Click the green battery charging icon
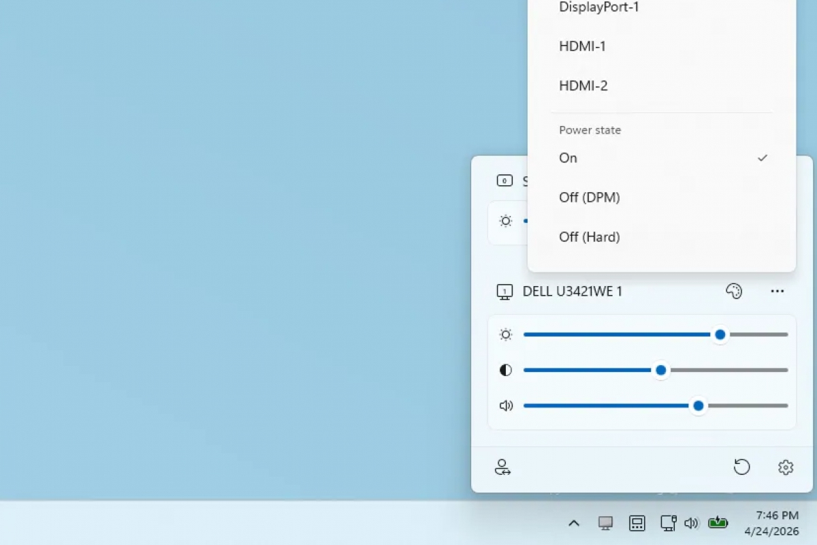The width and height of the screenshot is (817, 545). (718, 523)
